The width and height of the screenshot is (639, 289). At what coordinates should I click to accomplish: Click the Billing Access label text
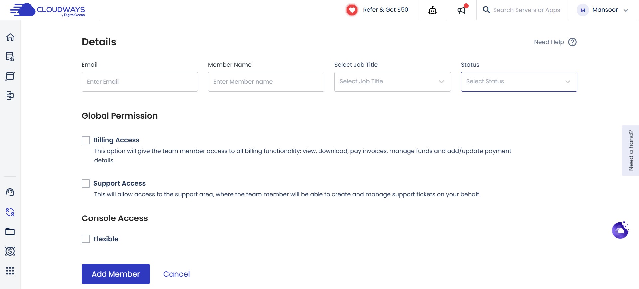pyautogui.click(x=116, y=140)
